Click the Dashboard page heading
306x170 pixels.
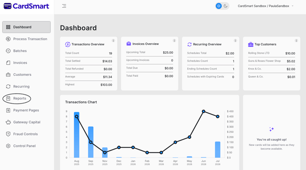point(78,28)
